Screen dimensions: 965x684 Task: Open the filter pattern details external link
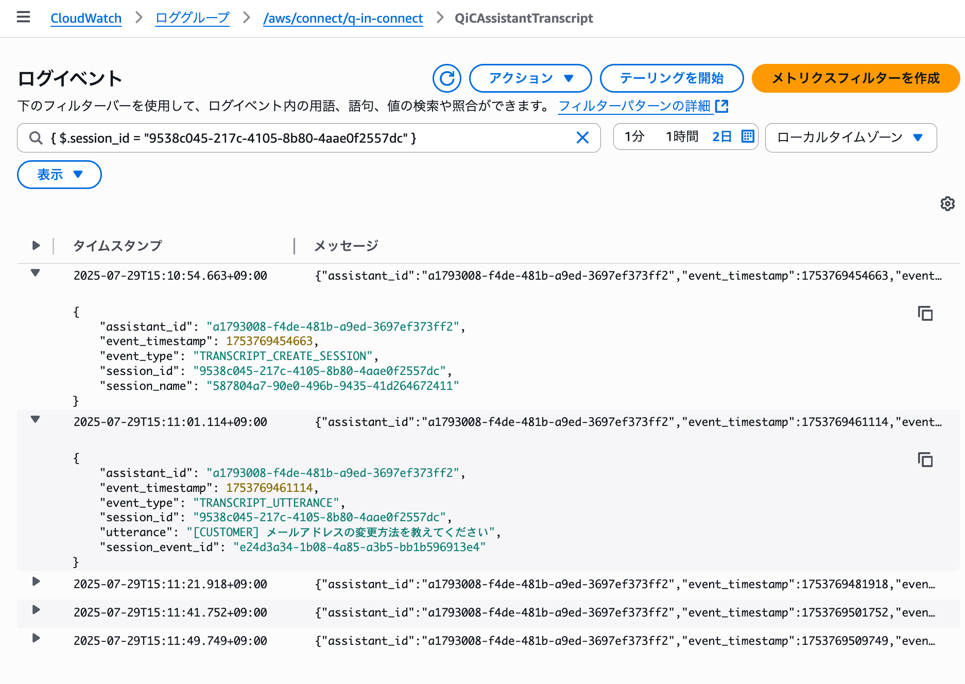click(643, 106)
